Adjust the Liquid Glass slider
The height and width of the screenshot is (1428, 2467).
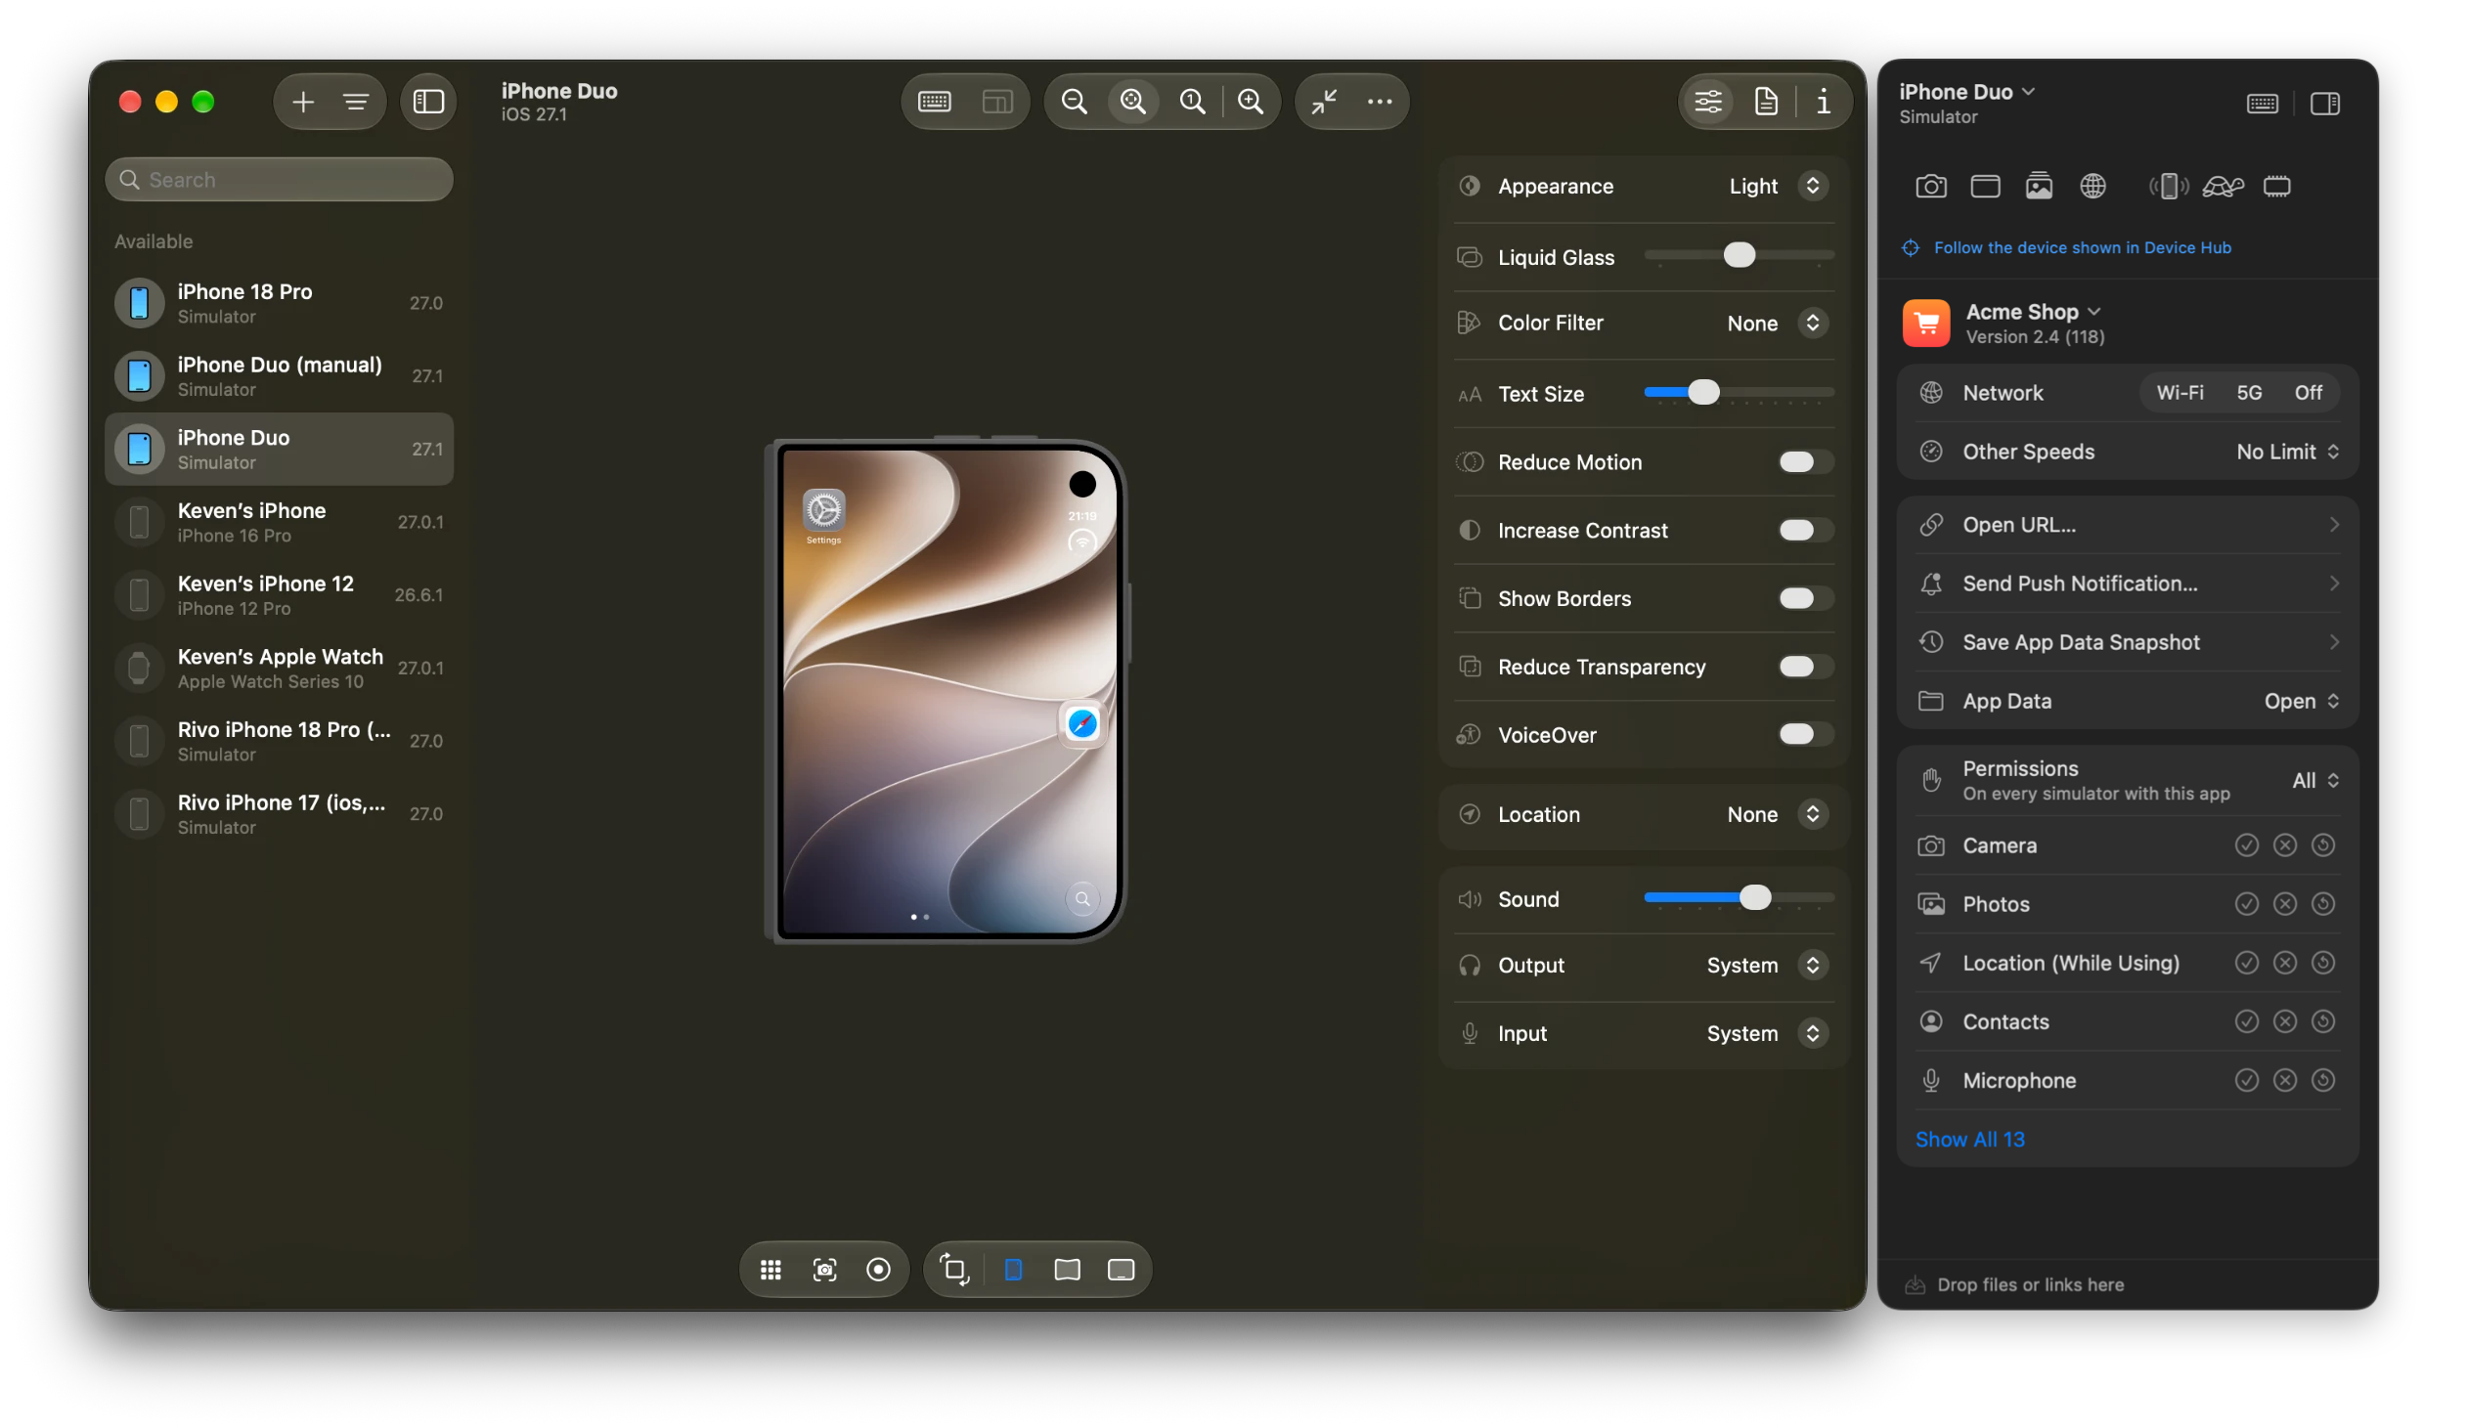pos(1738,255)
